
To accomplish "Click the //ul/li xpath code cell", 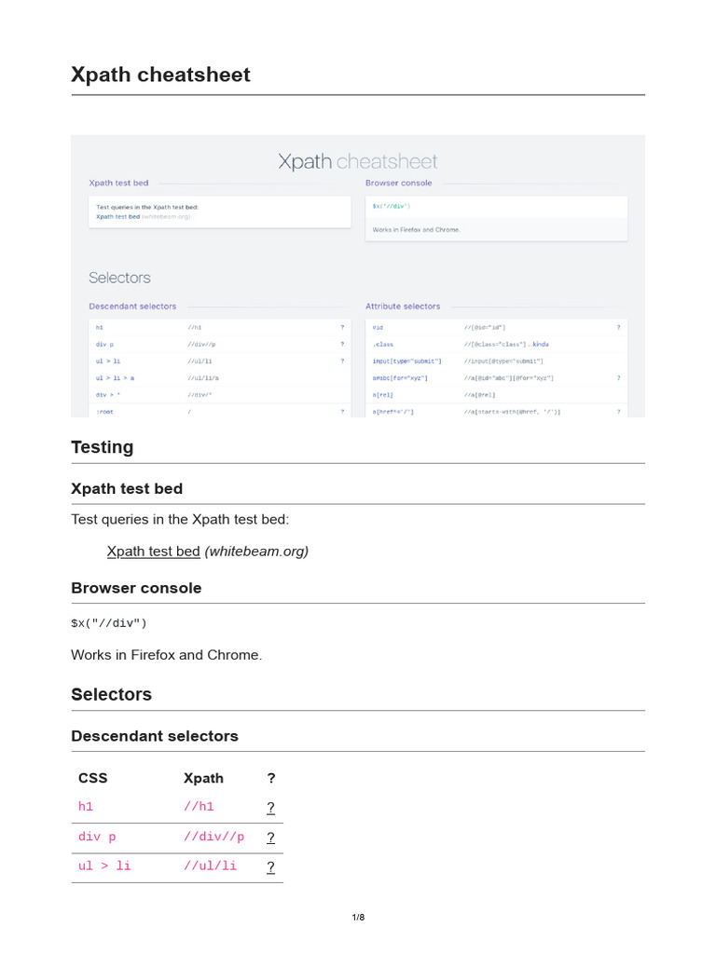I will pyautogui.click(x=210, y=866).
